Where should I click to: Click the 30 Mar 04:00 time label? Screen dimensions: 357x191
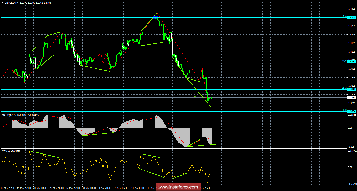90,188
